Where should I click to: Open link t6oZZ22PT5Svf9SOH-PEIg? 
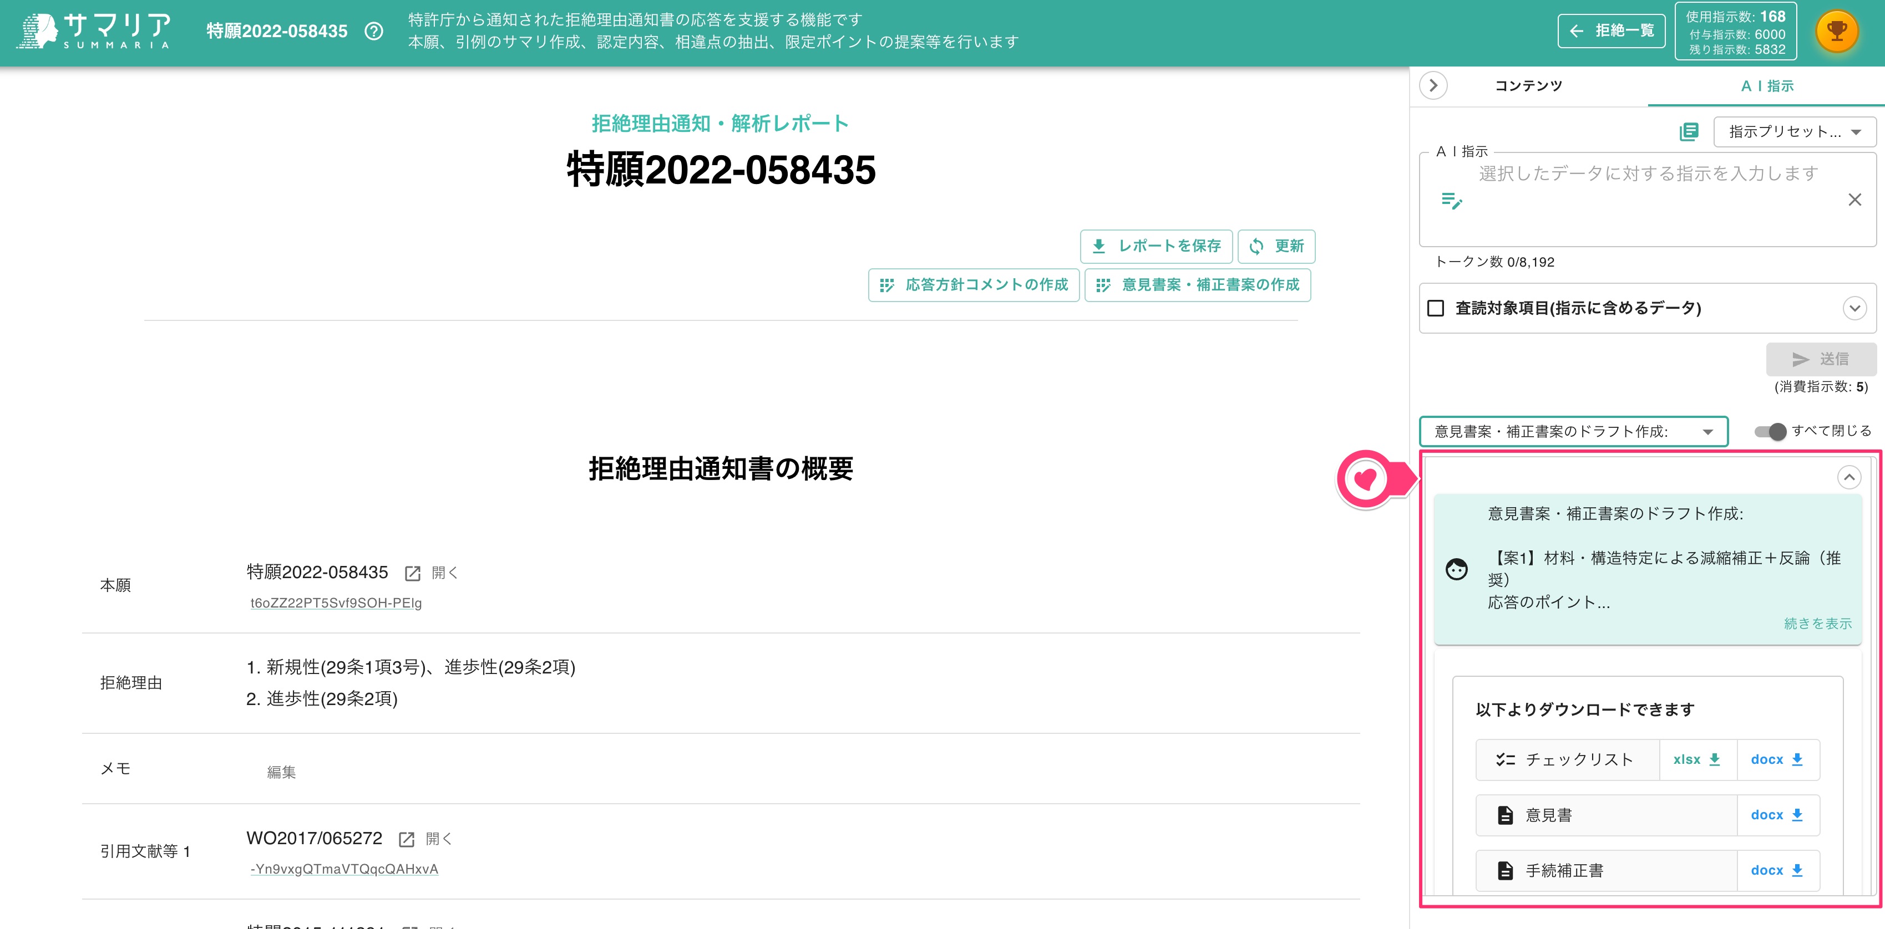pos(336,603)
